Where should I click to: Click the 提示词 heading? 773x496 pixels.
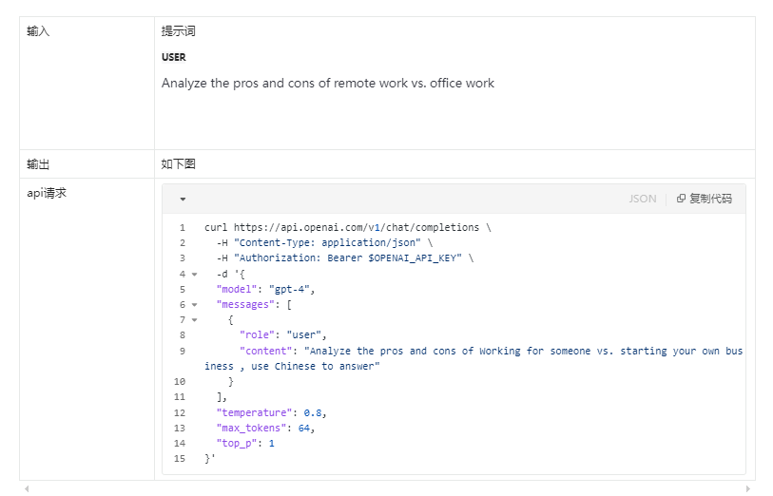tap(179, 31)
